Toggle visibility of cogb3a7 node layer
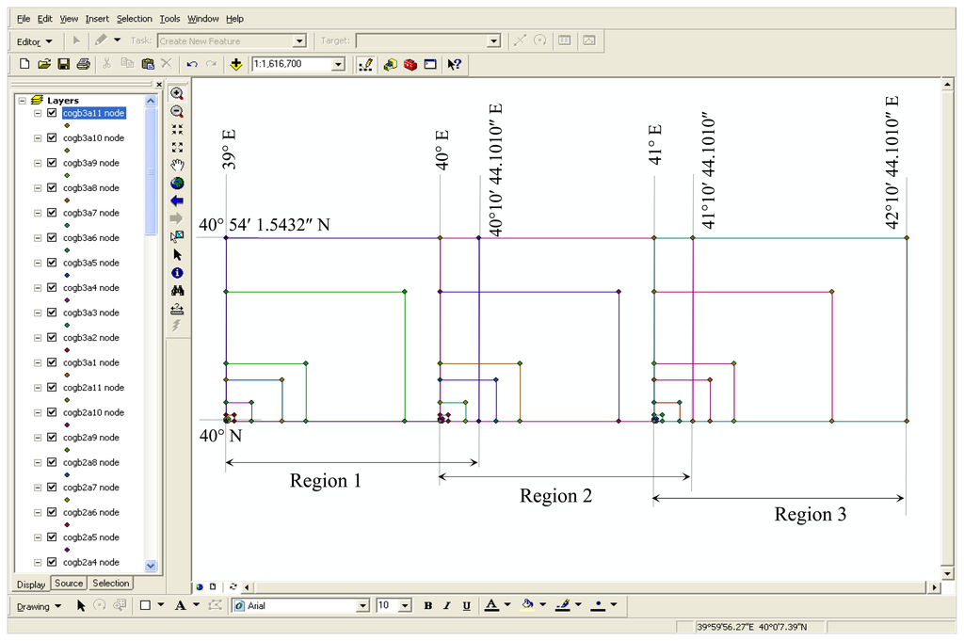The height and width of the screenshot is (641, 964). point(53,213)
